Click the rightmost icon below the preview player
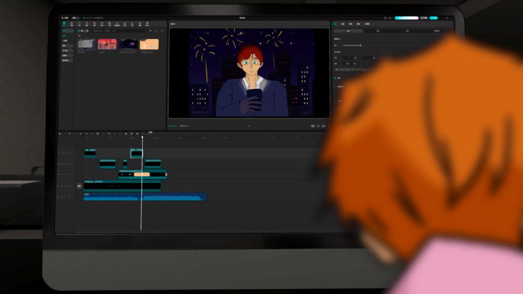 pos(324,126)
